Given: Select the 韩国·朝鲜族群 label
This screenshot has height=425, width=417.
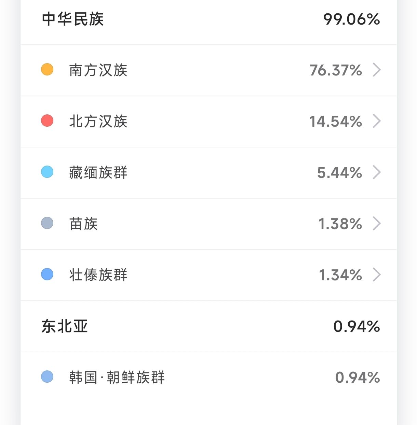Looking at the screenshot, I should 117,378.
